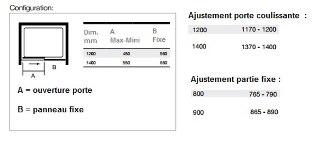The image size is (316, 142).
Task: Click the A = ouverture porte legend
Action: 55,90
